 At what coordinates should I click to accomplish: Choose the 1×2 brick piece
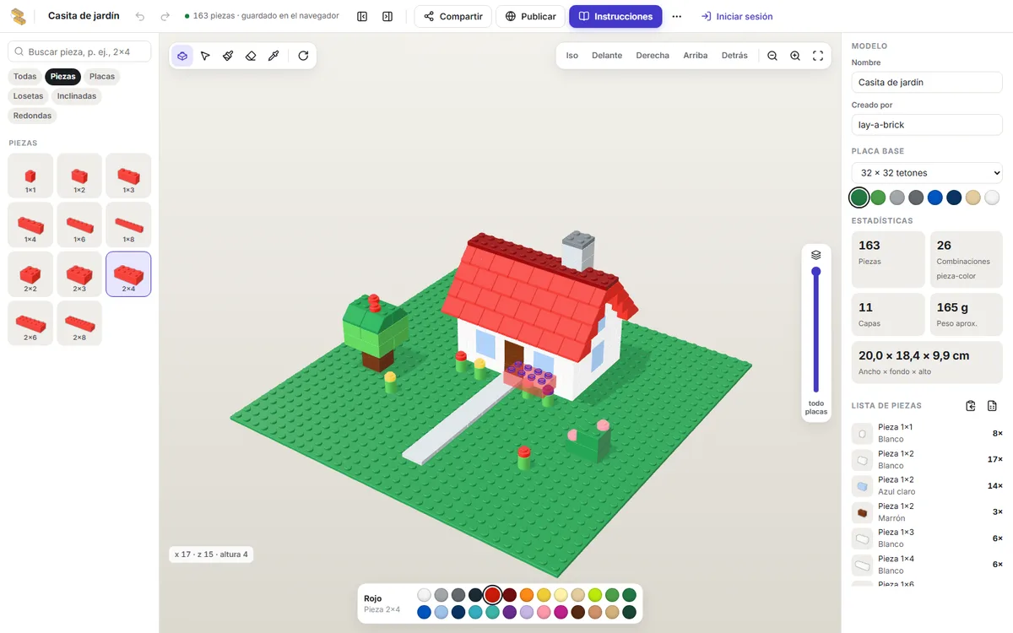79,176
